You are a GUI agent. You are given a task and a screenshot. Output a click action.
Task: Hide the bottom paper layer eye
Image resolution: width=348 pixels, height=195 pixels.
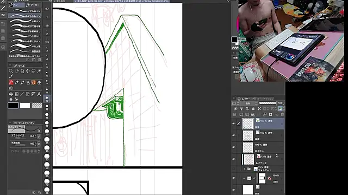click(234, 190)
